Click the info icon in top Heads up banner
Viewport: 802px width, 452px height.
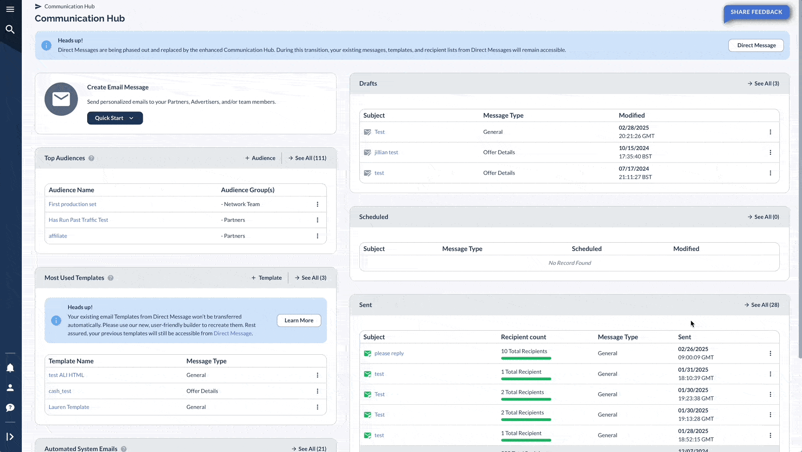click(46, 45)
